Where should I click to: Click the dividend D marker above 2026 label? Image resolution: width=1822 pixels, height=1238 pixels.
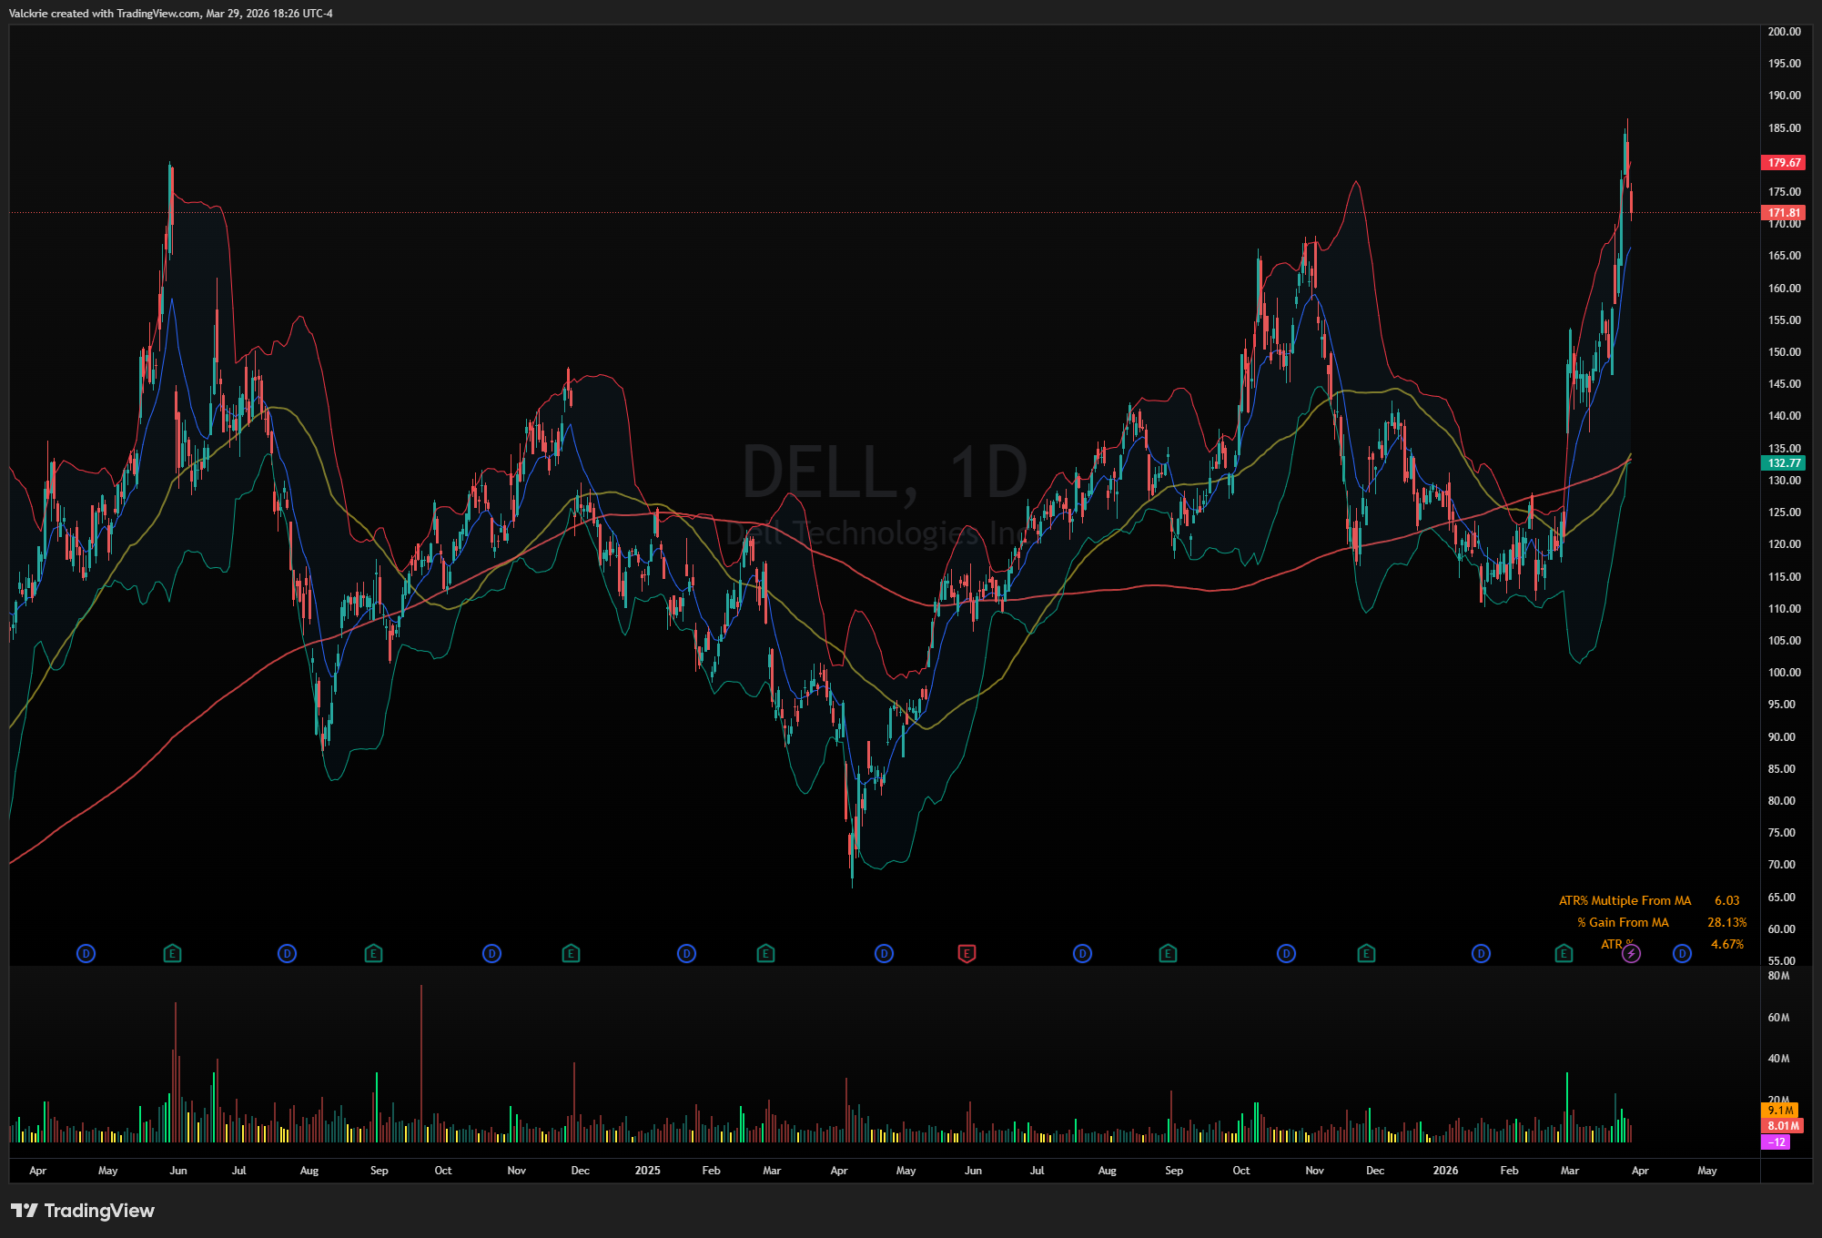click(x=1481, y=954)
